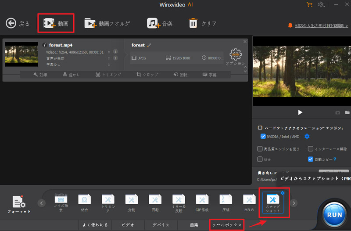Viewport: 351px width, 231px height.
Task: Click the フォーマット icon at bottom left
Action: point(18,204)
